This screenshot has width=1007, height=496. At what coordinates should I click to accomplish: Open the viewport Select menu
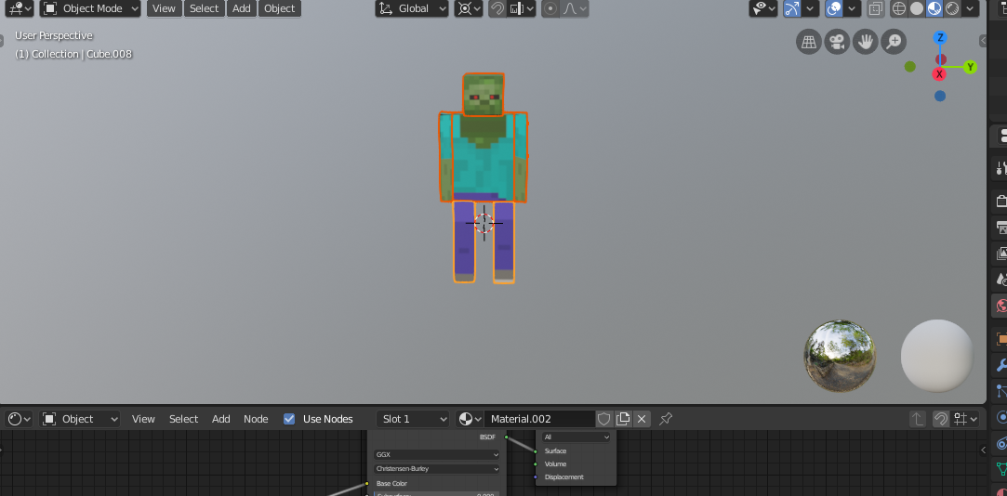tap(205, 8)
